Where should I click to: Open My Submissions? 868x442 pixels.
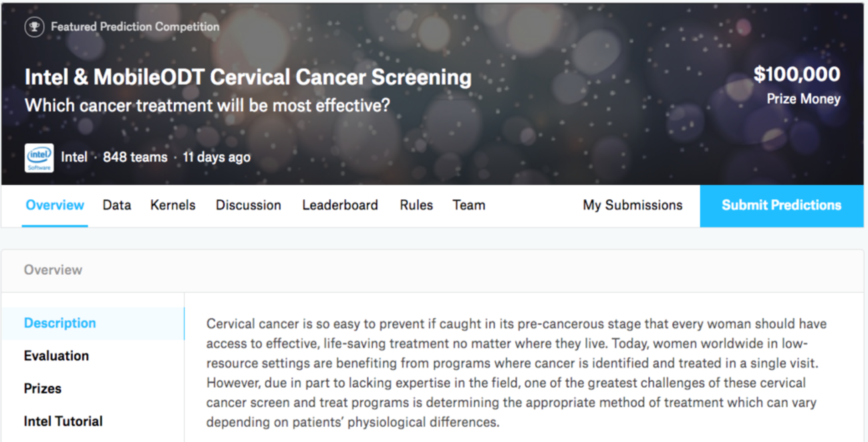[x=633, y=205]
